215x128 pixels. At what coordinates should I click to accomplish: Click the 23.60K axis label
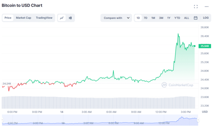pos(205,97)
